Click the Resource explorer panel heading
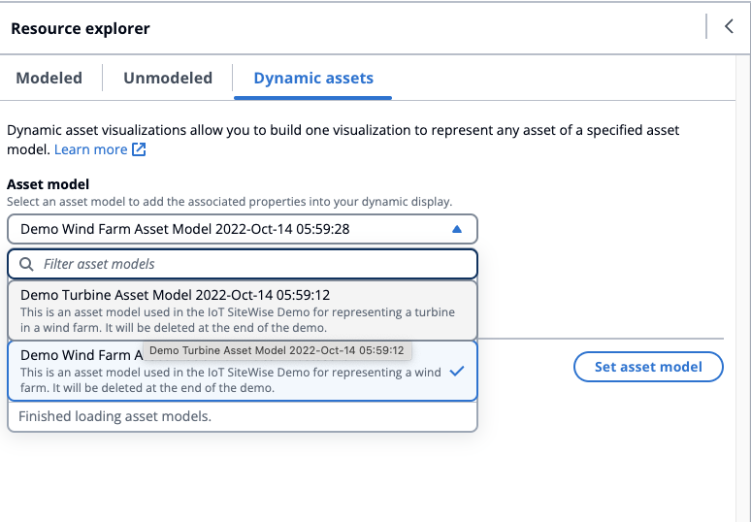This screenshot has width=751, height=522. [x=81, y=28]
